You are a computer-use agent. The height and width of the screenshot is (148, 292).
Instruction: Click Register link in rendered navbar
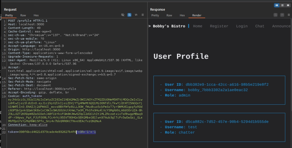point(219,26)
